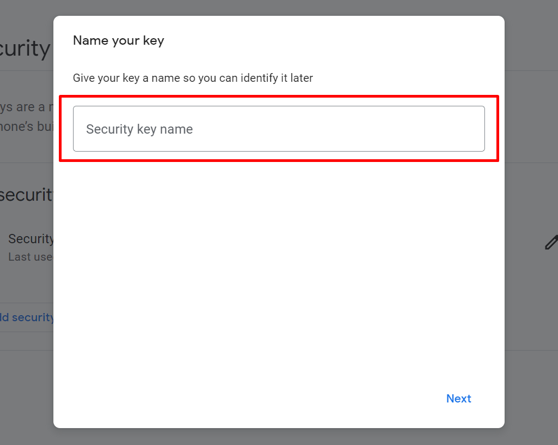Click the right end of the name text box
The height and width of the screenshot is (445, 558).
(x=474, y=129)
